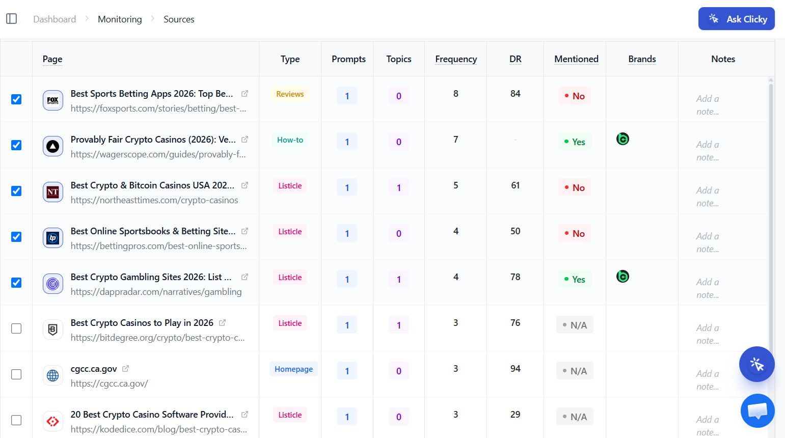Open external link for cgcc.ca.gov

[126, 369]
